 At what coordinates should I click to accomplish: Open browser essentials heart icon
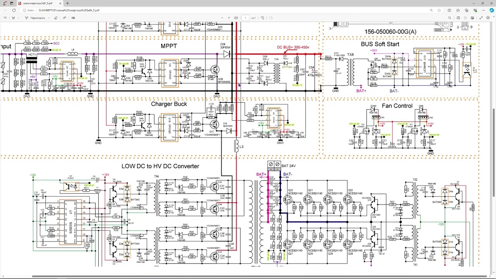point(475,10)
